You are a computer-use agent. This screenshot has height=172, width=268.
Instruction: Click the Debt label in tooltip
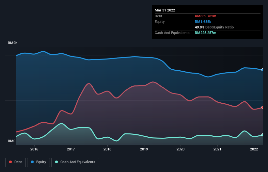pyautogui.click(x=158, y=16)
